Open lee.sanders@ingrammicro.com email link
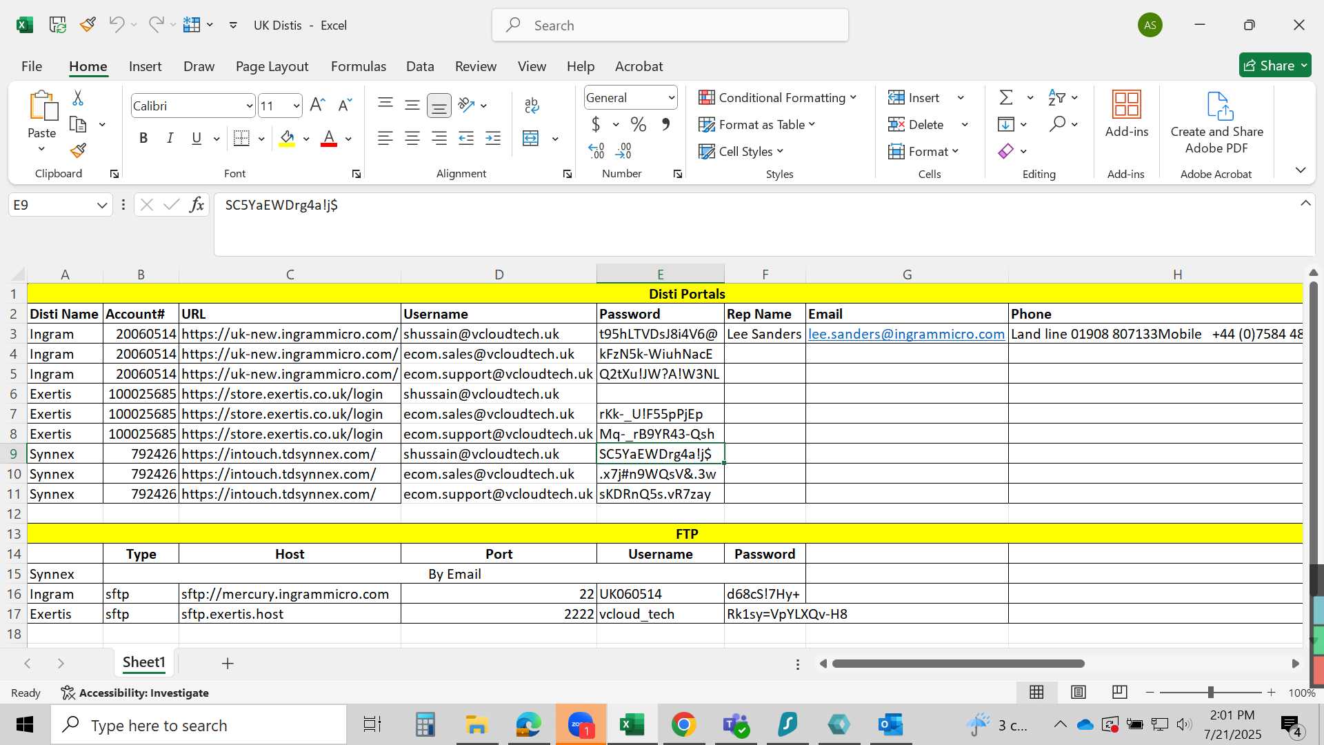The image size is (1324, 745). pyautogui.click(x=906, y=334)
